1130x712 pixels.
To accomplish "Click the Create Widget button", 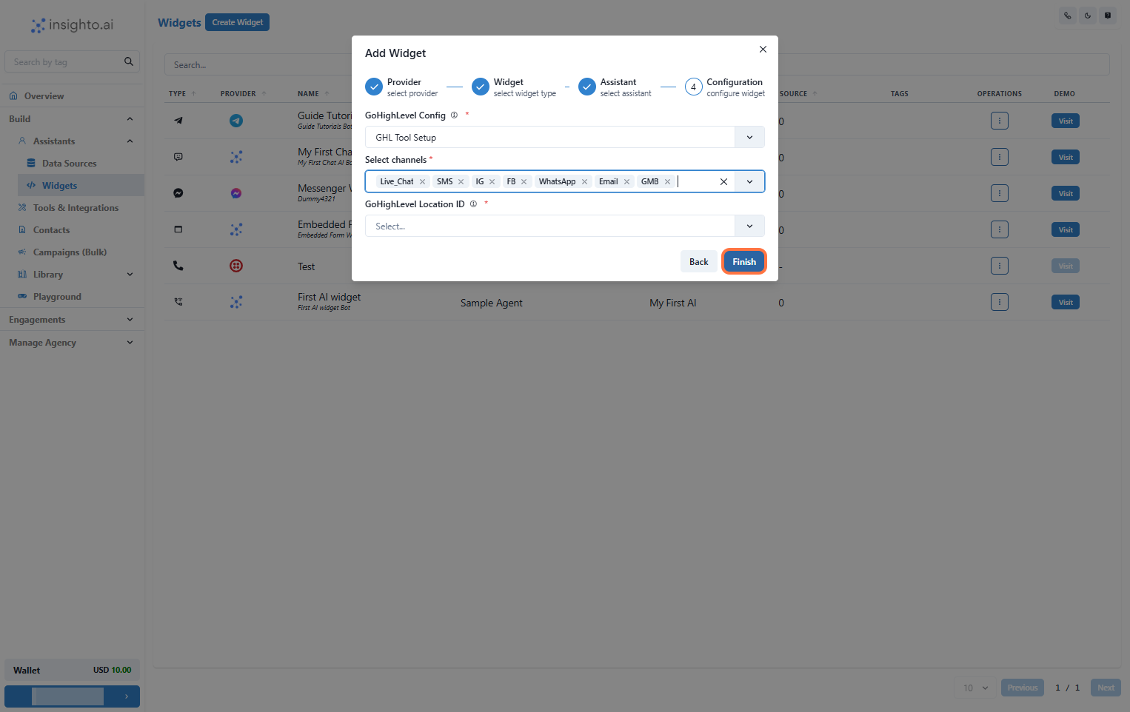I will 237,22.
